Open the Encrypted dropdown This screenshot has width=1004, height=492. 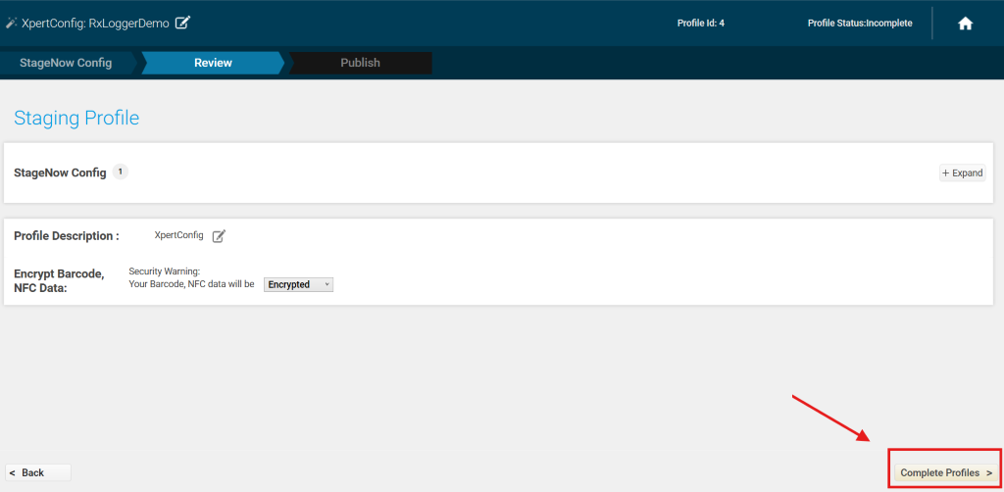299,284
